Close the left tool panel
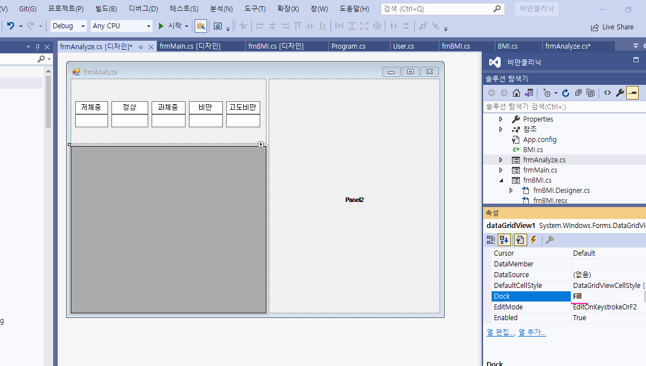 47,47
